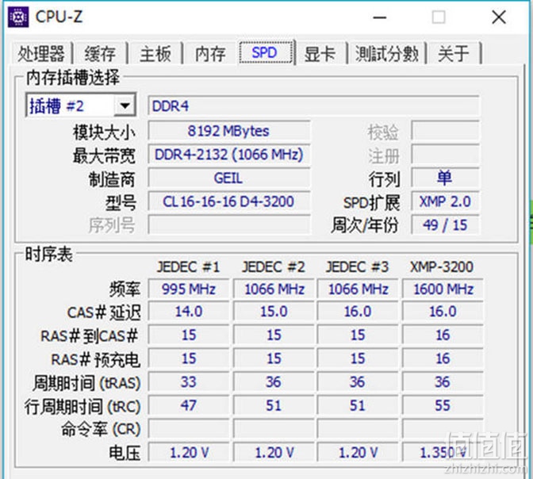
Task: Click the 1.350 V XMP voltage cell
Action: coord(443,452)
